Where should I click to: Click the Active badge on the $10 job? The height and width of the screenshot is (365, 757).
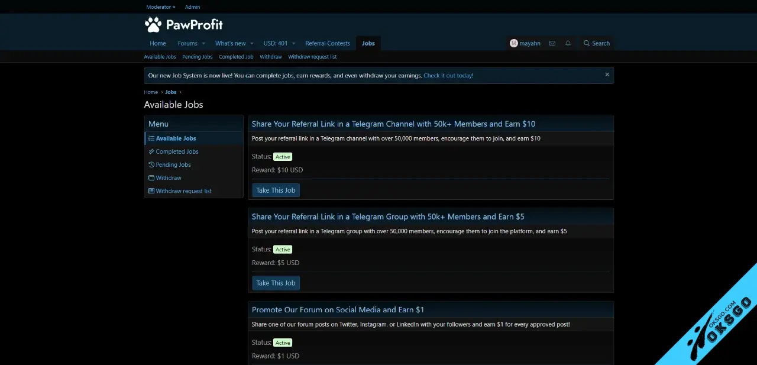(283, 157)
